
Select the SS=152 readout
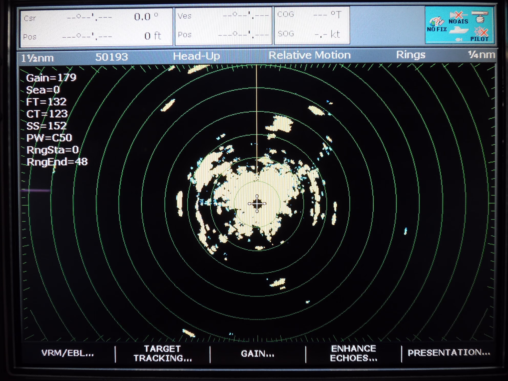pyautogui.click(x=47, y=126)
